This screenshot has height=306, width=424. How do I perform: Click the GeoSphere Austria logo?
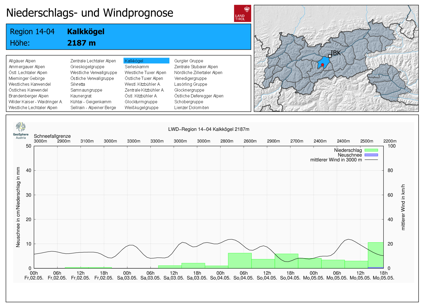tap(21, 130)
